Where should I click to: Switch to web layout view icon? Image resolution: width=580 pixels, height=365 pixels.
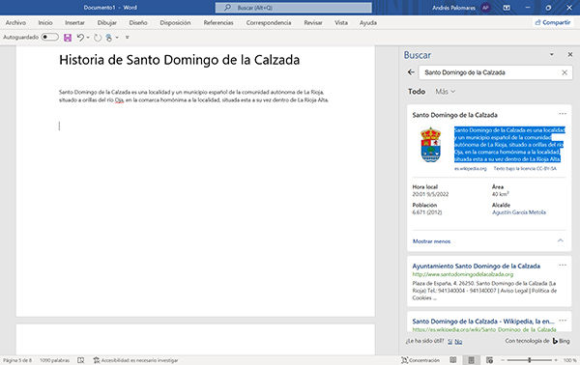[489, 360]
